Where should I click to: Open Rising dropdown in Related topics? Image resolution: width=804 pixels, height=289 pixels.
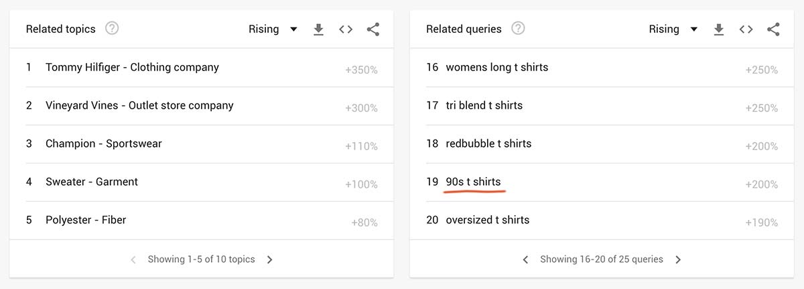pos(273,29)
